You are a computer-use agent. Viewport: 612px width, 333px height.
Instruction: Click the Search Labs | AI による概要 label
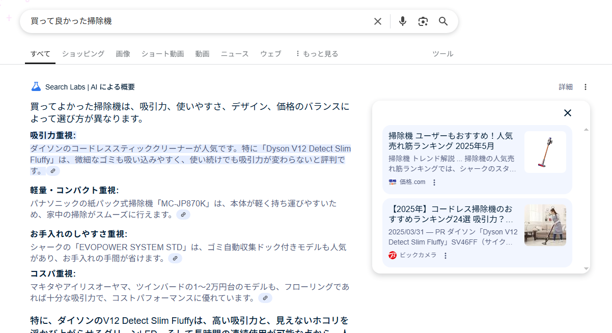click(90, 87)
